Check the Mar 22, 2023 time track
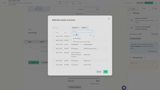This screenshot has height=90, width=160. pyautogui.click(x=53, y=40)
